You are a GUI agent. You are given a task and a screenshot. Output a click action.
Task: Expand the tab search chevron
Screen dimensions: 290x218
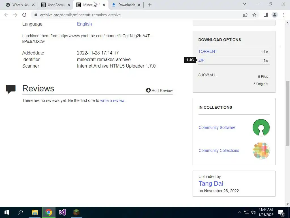pos(244,4)
